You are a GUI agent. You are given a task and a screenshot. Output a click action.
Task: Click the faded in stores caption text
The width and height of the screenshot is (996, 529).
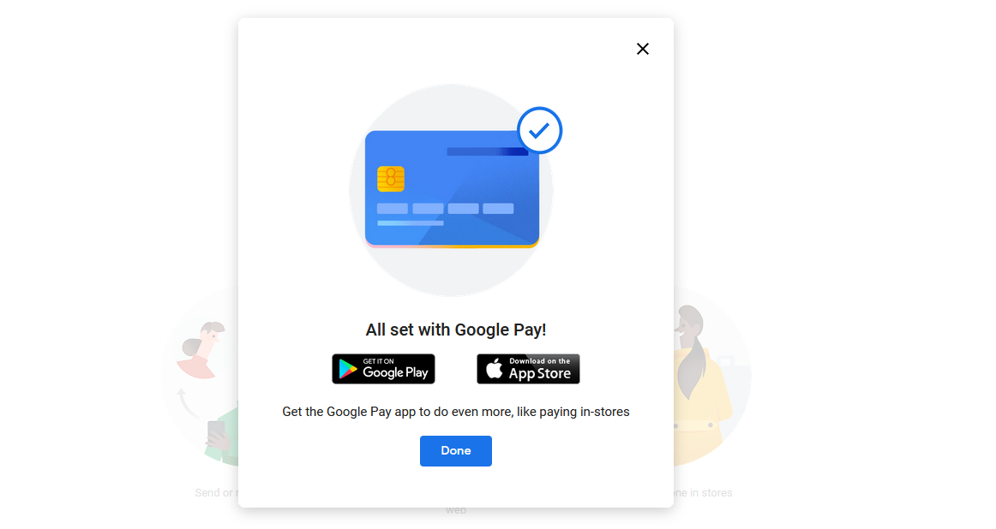click(703, 493)
